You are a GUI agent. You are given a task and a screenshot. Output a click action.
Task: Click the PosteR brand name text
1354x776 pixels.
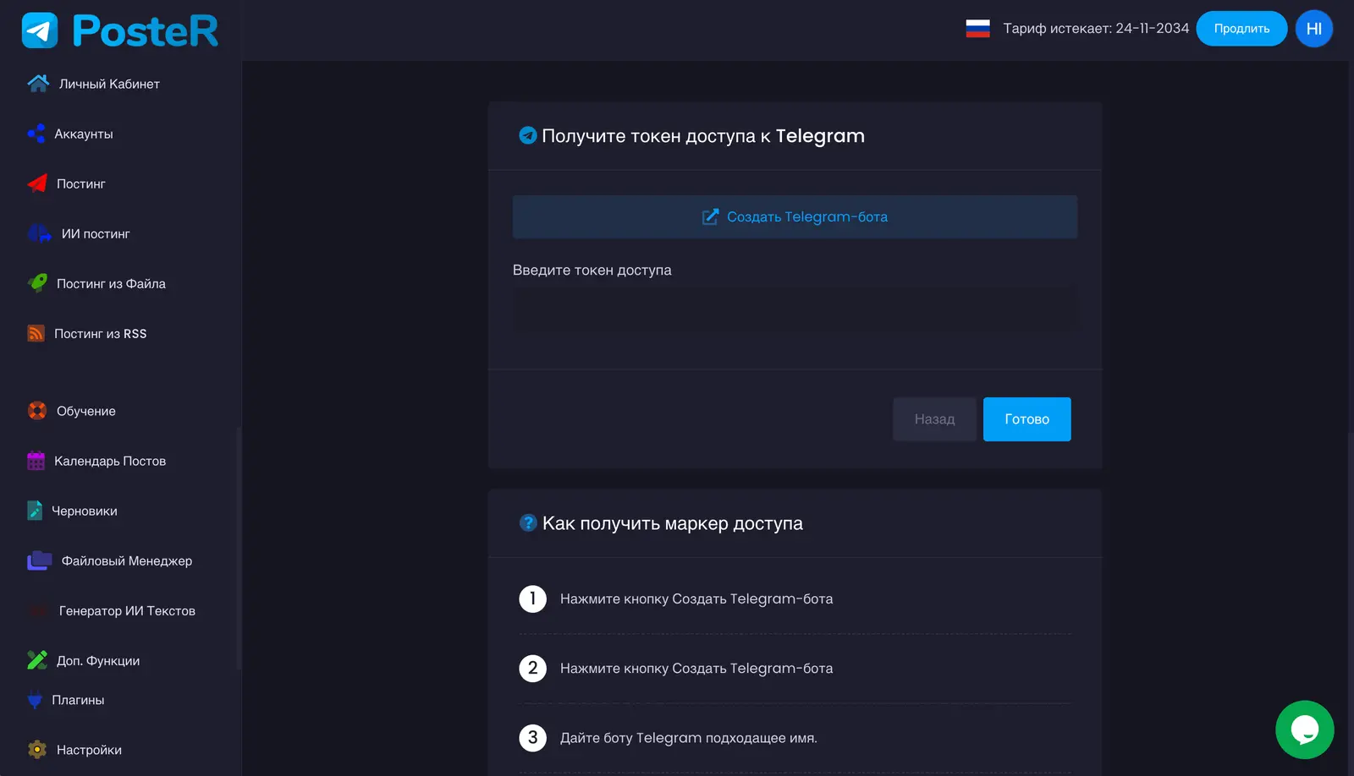point(146,30)
